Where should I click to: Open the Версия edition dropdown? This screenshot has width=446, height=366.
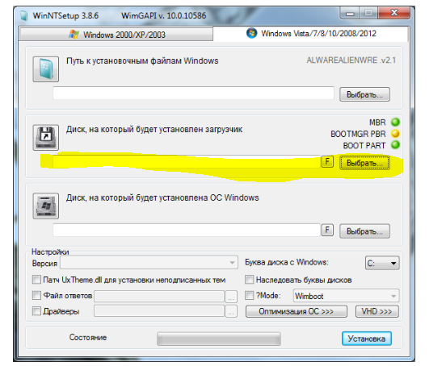coord(149,263)
